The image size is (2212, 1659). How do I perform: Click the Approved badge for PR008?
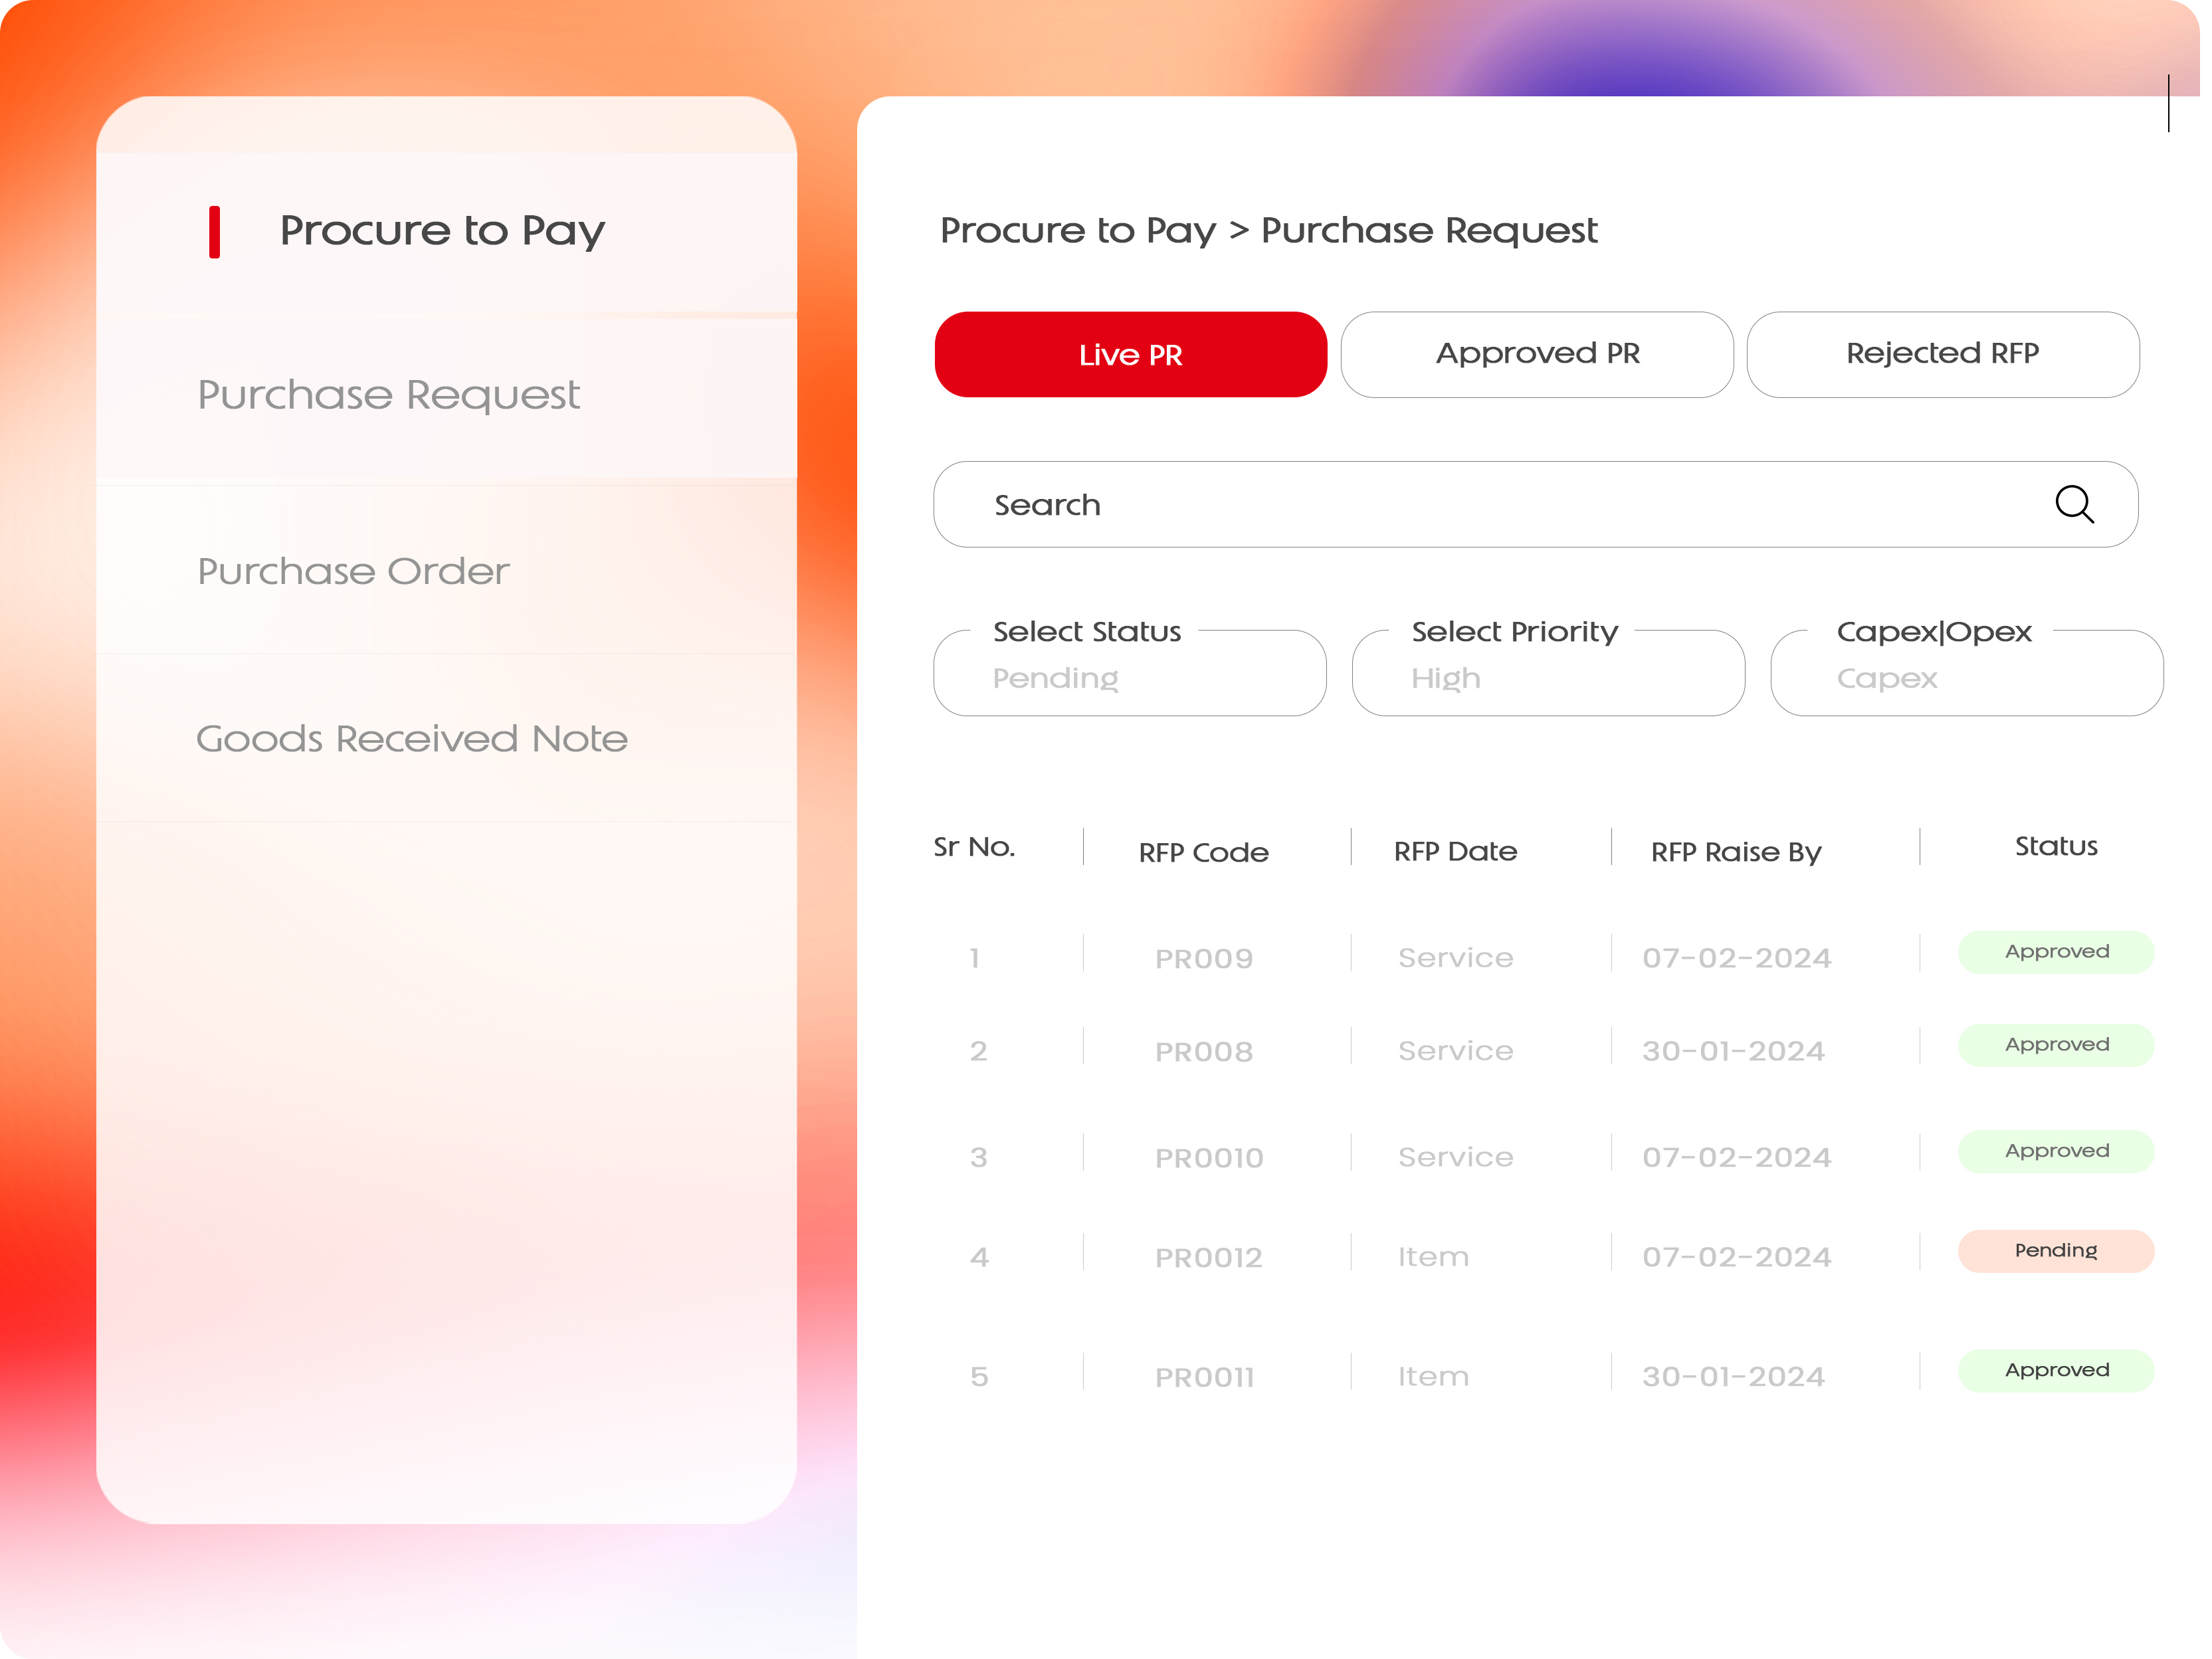pos(2056,1044)
